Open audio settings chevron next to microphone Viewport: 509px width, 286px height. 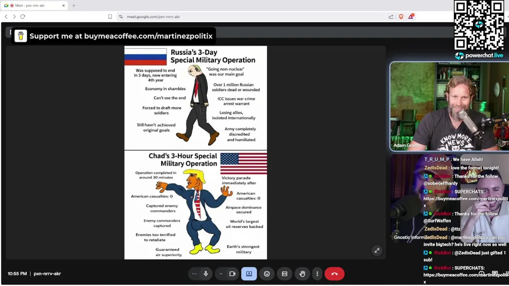pyautogui.click(x=221, y=274)
